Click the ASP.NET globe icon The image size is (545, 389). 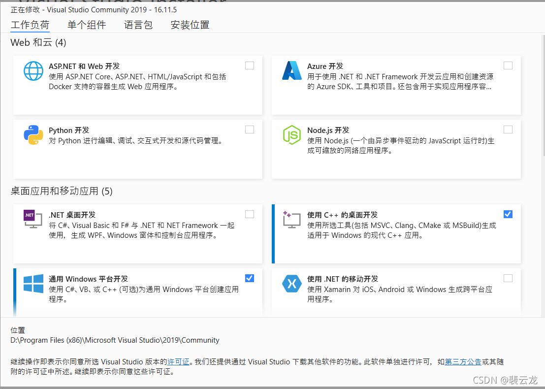point(33,71)
